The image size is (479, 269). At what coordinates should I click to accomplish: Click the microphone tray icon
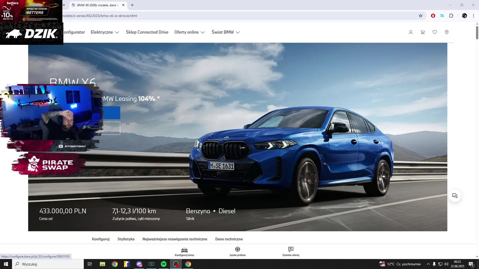434,264
